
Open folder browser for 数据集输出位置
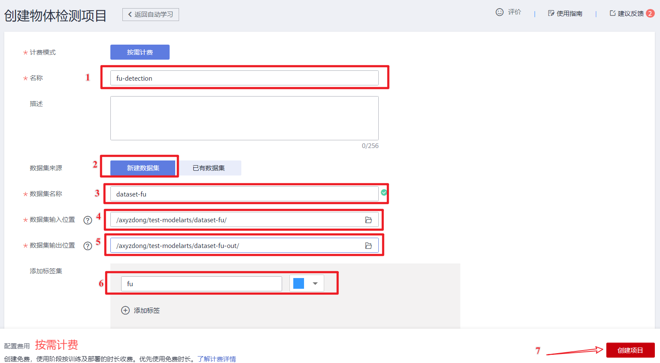pos(368,246)
